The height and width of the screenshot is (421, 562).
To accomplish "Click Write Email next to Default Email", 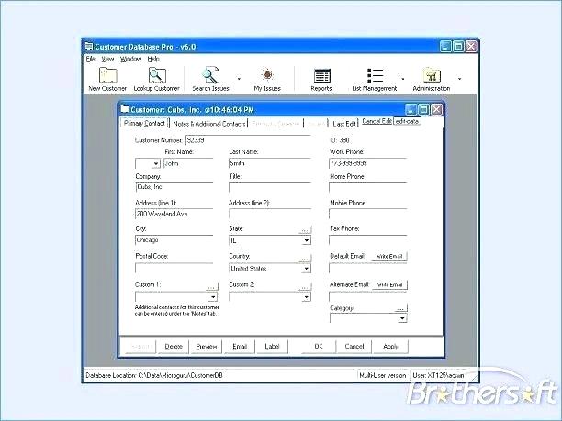I will pos(389,256).
